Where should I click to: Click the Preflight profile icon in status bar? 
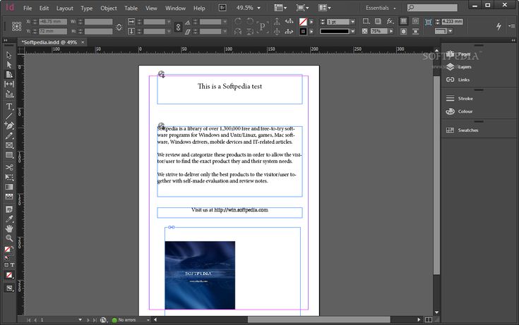104,319
